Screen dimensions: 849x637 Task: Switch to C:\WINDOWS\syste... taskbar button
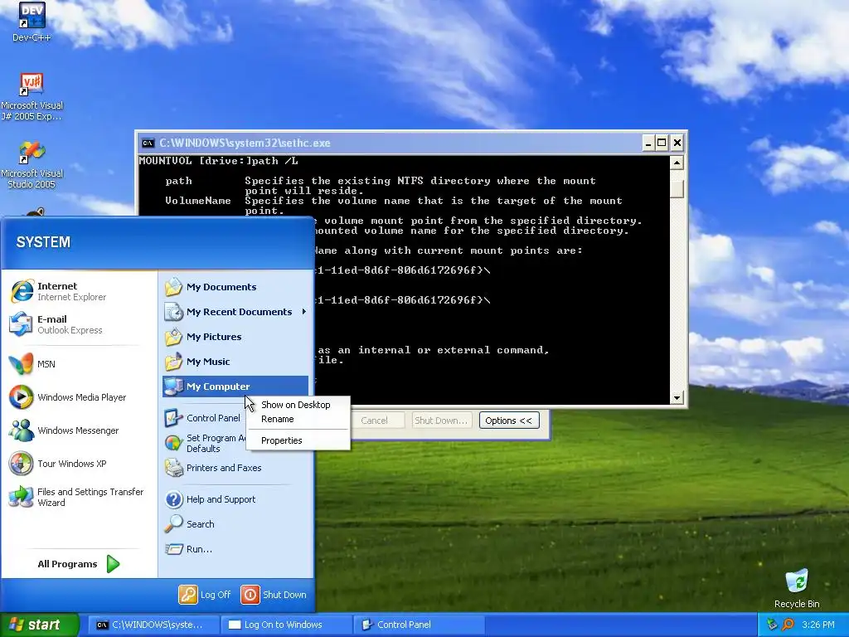[153, 625]
